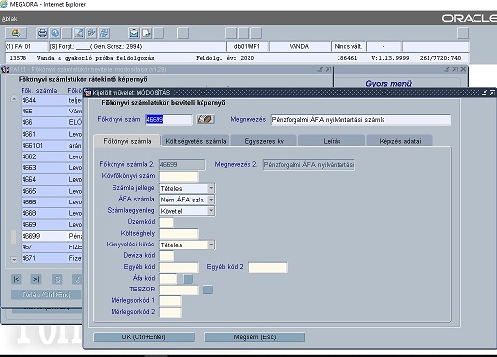Click the Gyors menü heading
Viewport: 497px width, 357px height.
click(388, 83)
